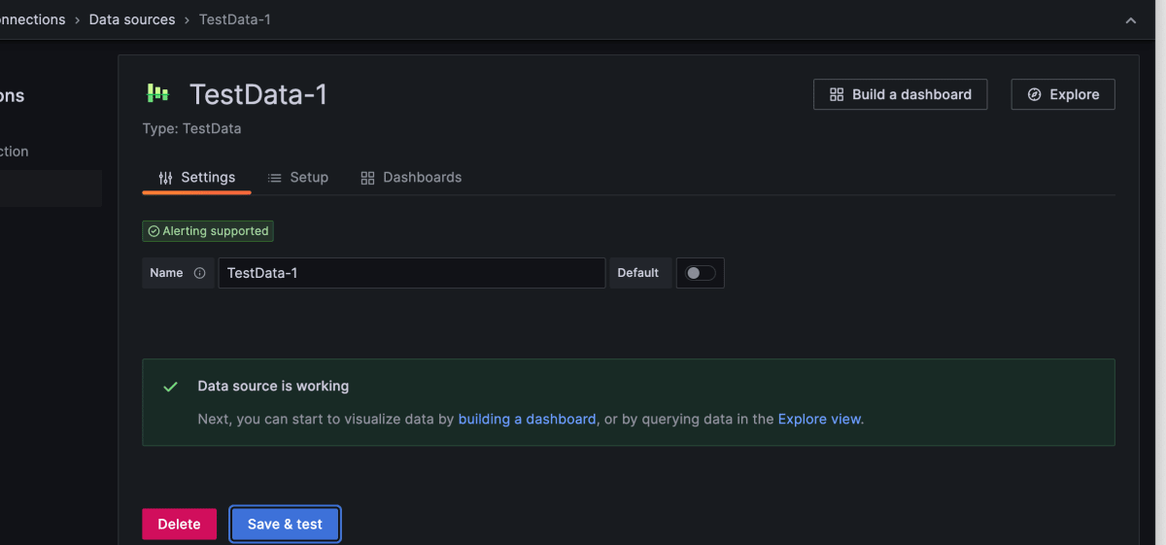Click the info icon next to Name

click(199, 273)
